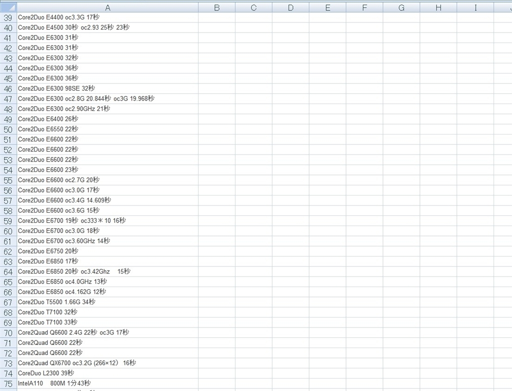The height and width of the screenshot is (391, 512).
Task: Click cell 'Core2Duo T7100 32秒'
Action: (x=107, y=312)
